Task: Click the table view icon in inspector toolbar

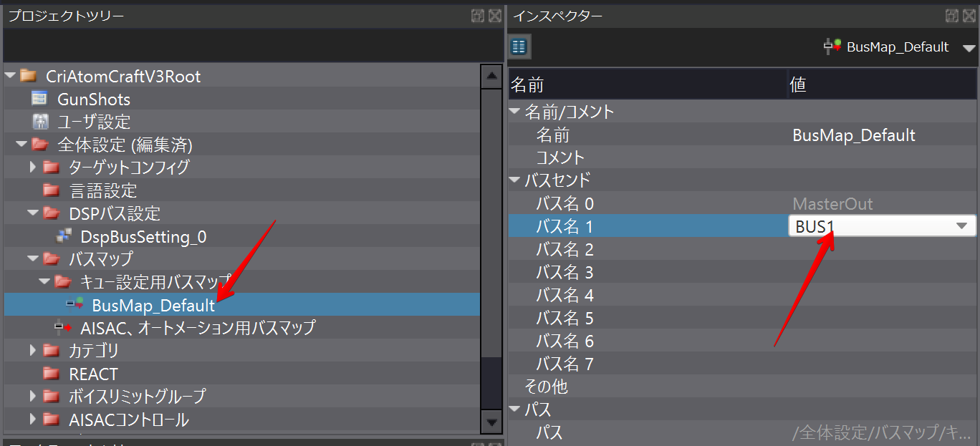Action: [519, 47]
